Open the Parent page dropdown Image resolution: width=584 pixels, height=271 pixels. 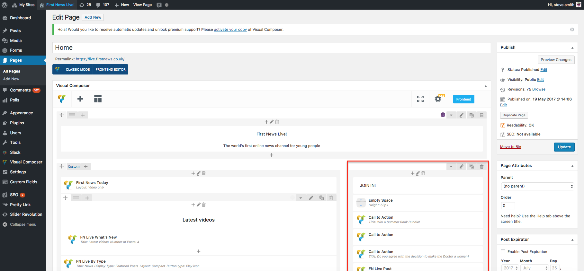coord(537,186)
